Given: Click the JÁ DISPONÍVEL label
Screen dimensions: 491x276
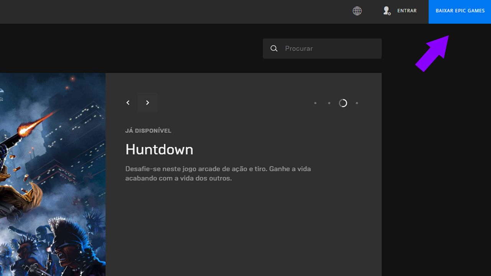Looking at the screenshot, I should [x=148, y=131].
